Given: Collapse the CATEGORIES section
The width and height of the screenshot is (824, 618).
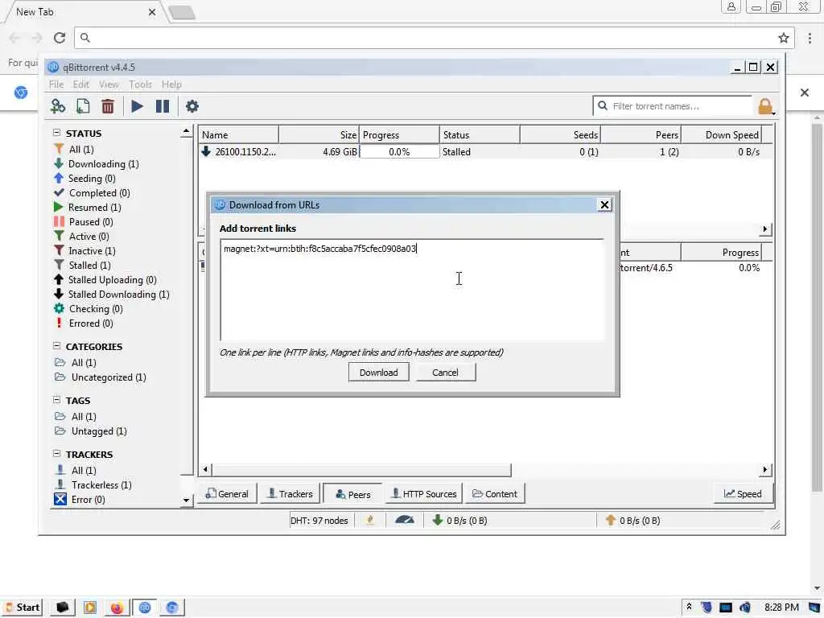Looking at the screenshot, I should pyautogui.click(x=57, y=346).
